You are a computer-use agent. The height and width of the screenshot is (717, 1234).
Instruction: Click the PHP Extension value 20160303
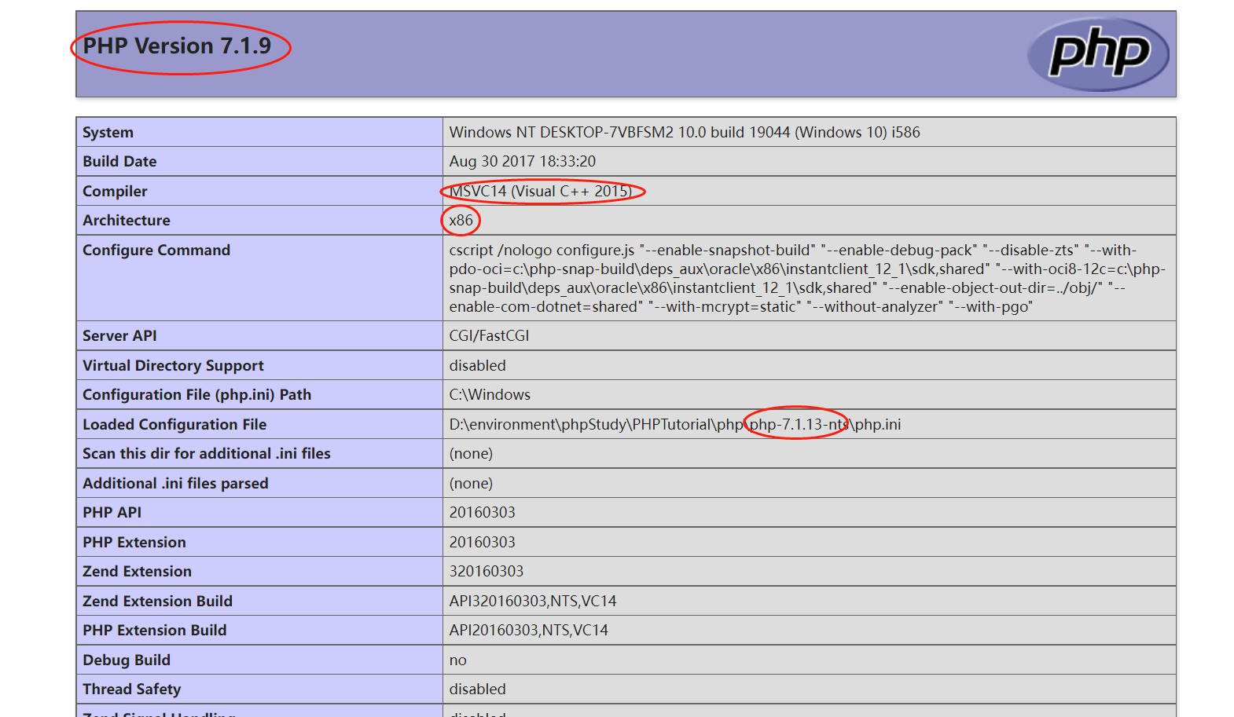point(483,543)
